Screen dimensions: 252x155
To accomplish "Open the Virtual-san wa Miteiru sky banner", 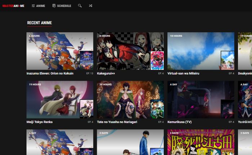I will tap(201, 51).
